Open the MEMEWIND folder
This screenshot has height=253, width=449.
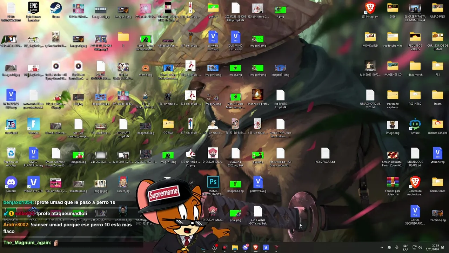370,40
